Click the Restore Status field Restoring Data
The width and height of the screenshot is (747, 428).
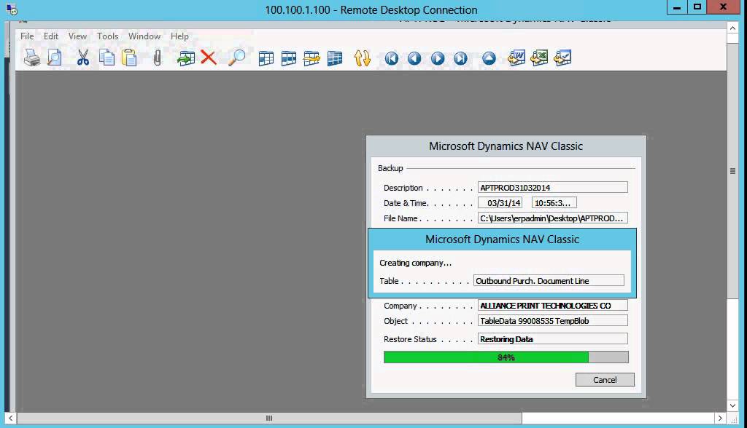click(553, 339)
